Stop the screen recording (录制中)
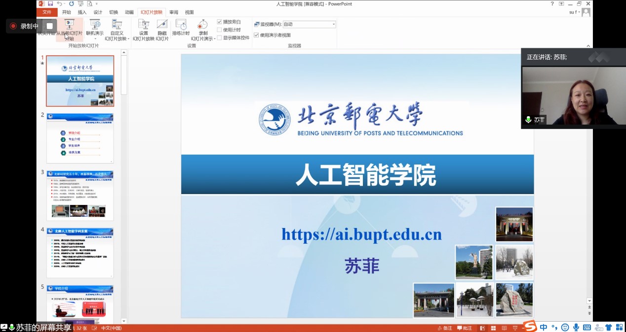626x332 pixels. click(x=49, y=26)
